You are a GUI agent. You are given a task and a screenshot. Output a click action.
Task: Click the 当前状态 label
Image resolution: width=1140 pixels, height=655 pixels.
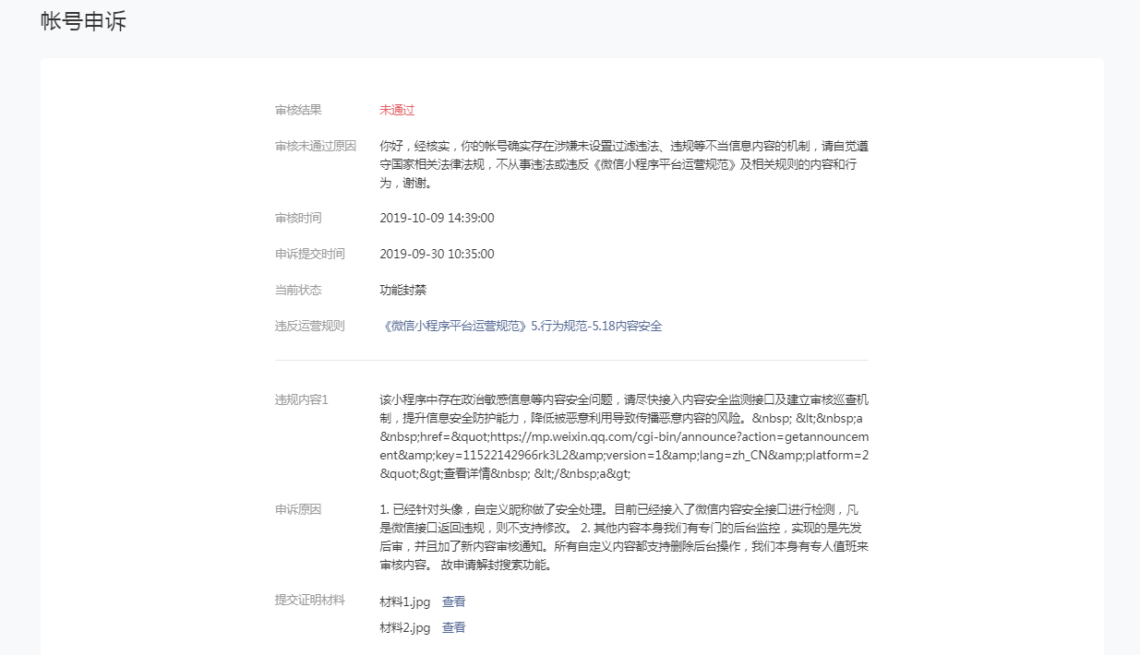pyautogui.click(x=298, y=290)
